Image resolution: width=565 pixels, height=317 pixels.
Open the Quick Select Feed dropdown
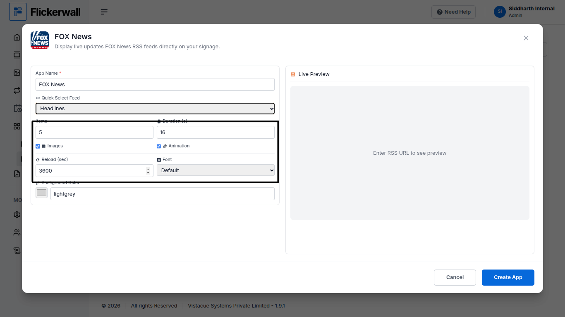[x=155, y=109]
